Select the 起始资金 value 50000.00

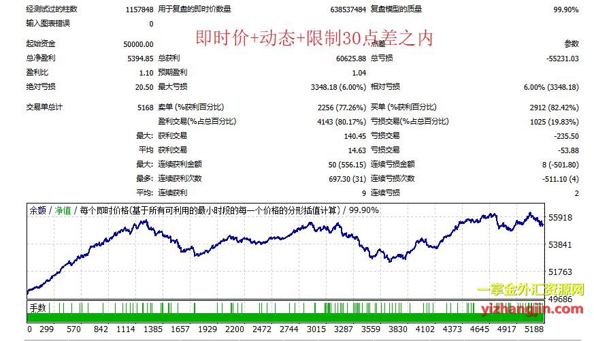pyautogui.click(x=138, y=44)
